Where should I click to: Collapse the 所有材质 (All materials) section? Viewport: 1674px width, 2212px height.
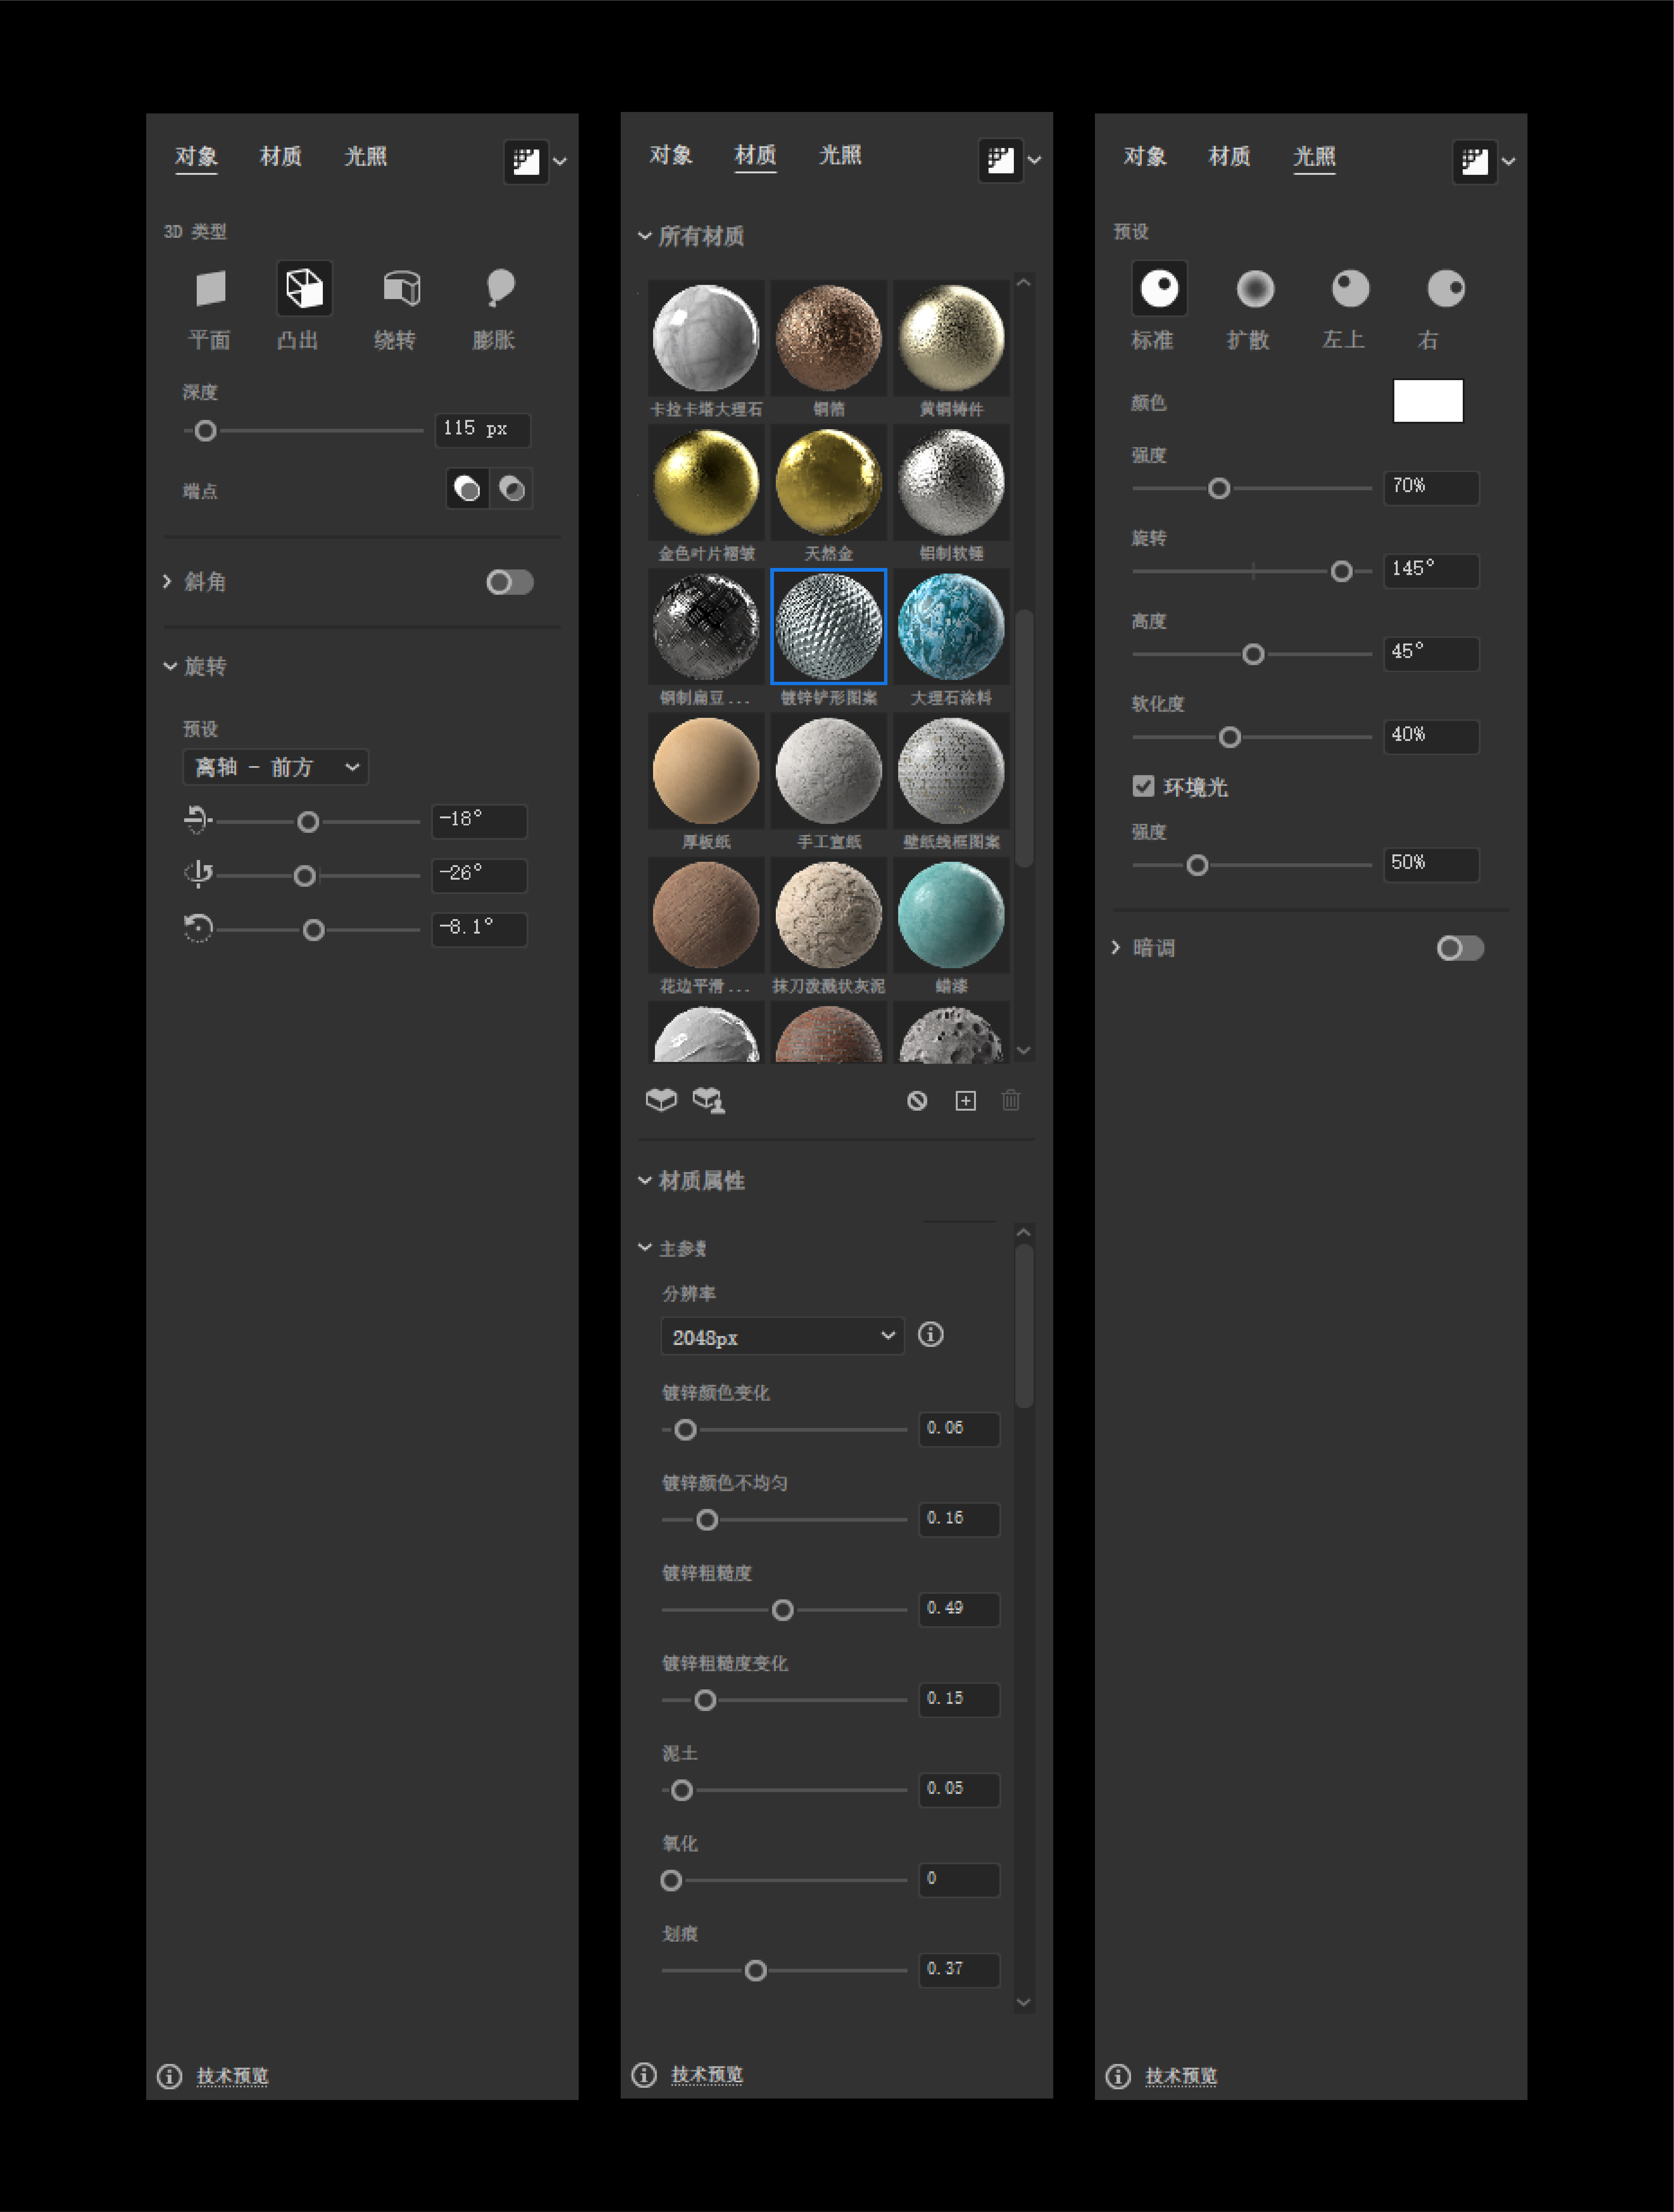click(x=645, y=236)
